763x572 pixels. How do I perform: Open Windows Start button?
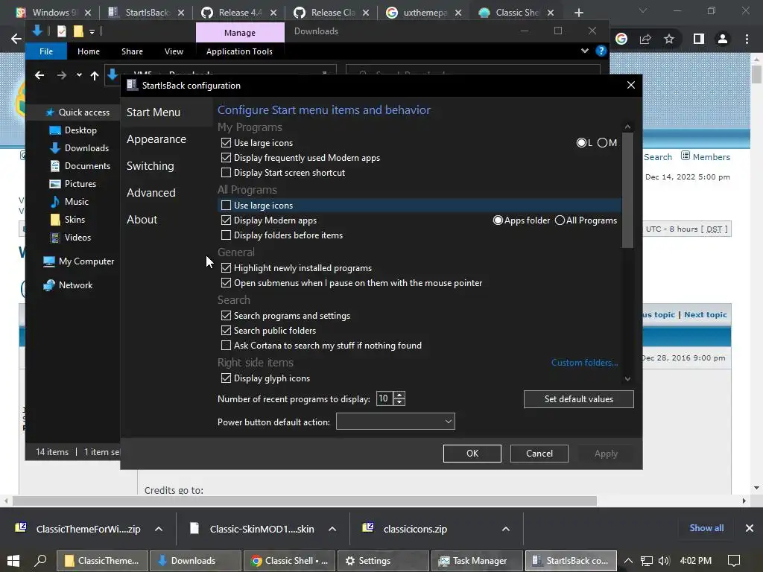[x=13, y=561]
